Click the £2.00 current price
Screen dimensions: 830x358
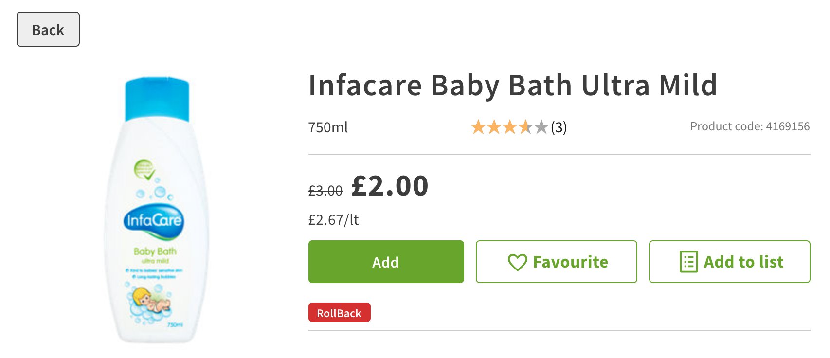(390, 186)
